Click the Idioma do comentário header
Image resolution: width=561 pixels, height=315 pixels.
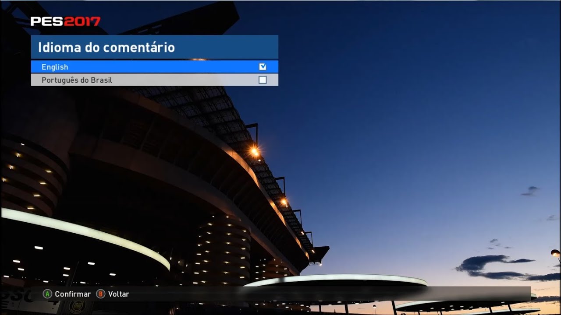(x=154, y=47)
